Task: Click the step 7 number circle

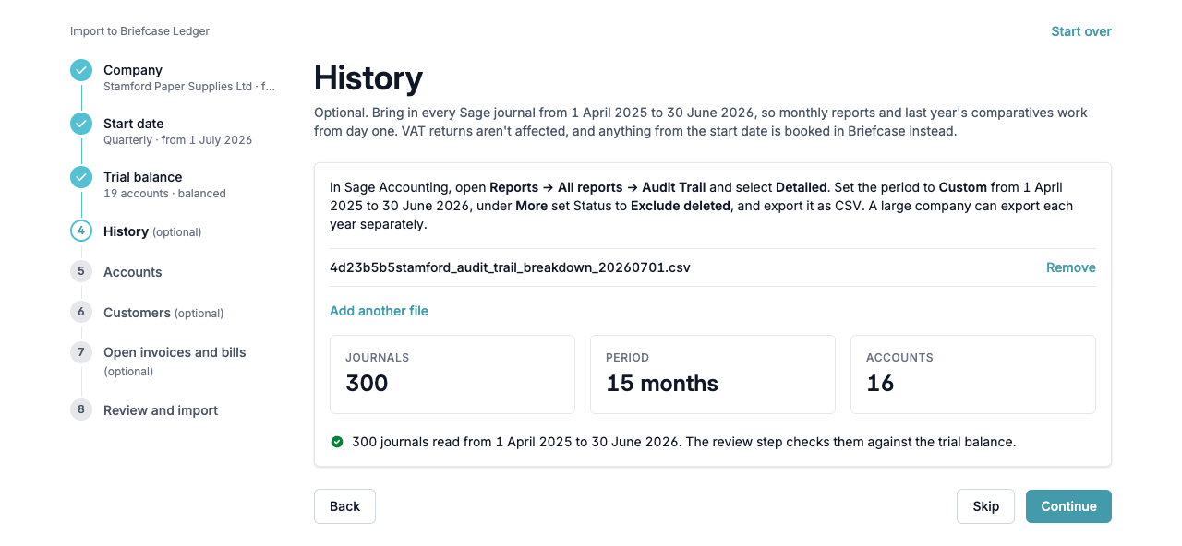Action: click(81, 352)
